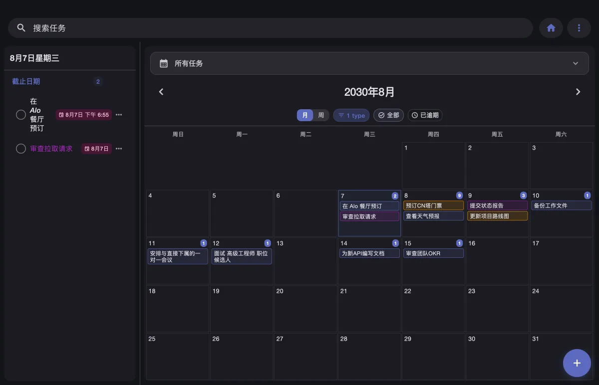Click the count badge on day 14
Viewport: 599px width, 385px height.
coord(395,243)
